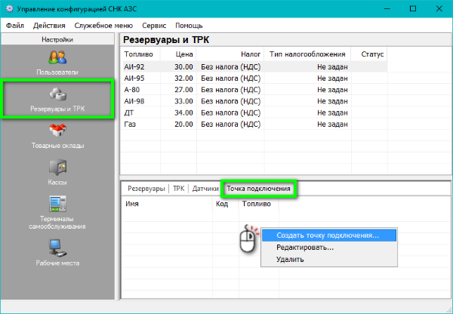Switch to the ТРК tab
Viewport: 453px width, 314px height.
click(x=178, y=189)
